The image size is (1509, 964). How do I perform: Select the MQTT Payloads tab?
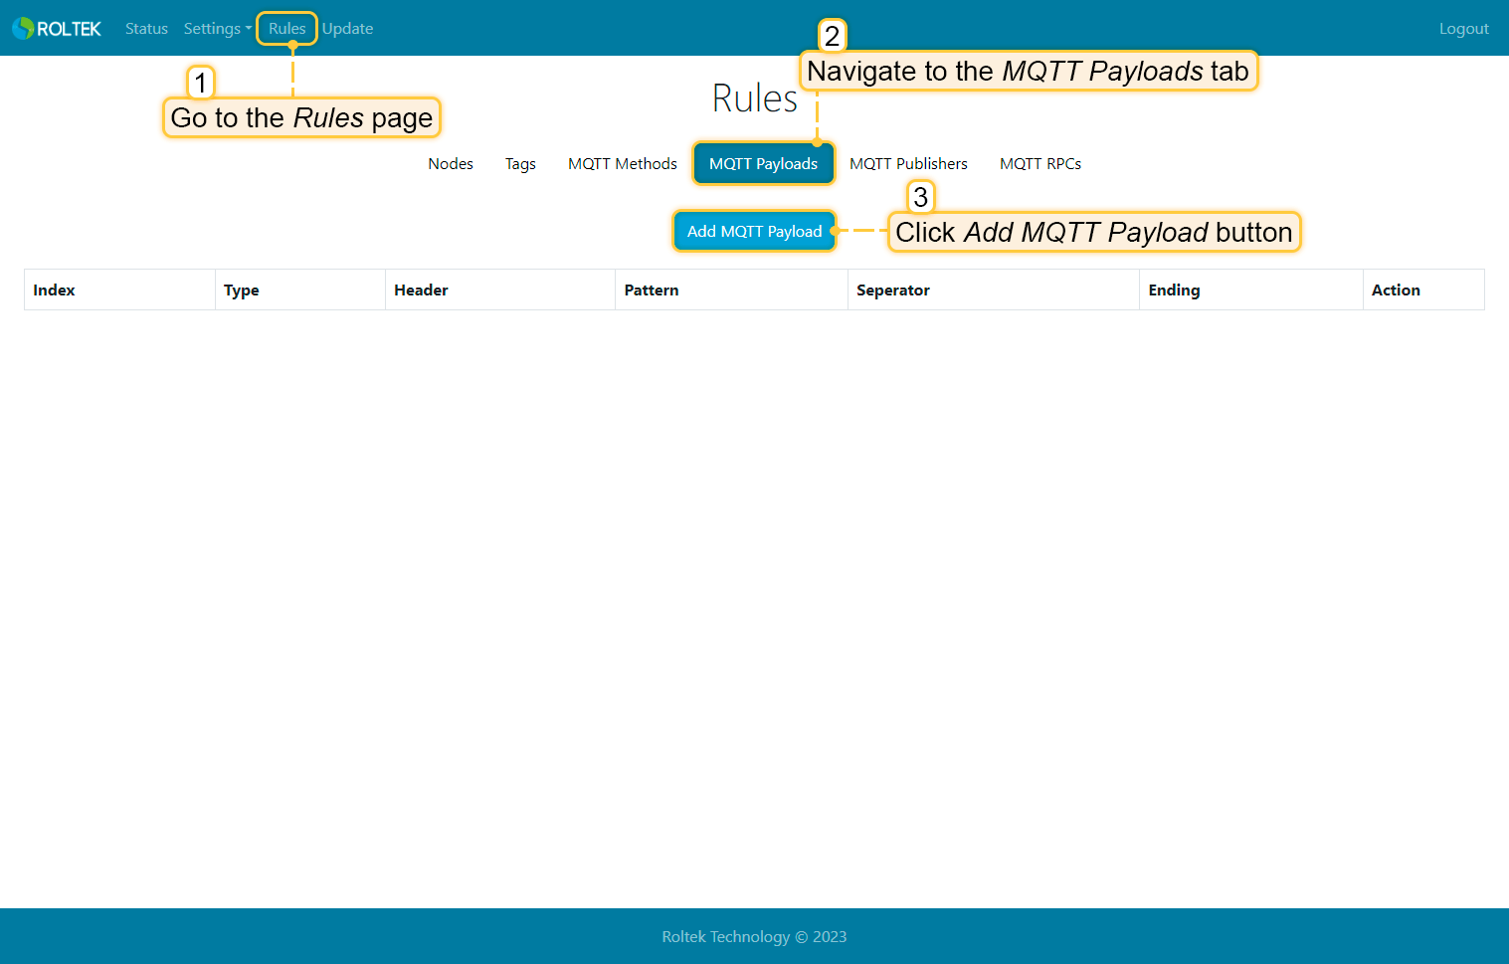tap(763, 164)
